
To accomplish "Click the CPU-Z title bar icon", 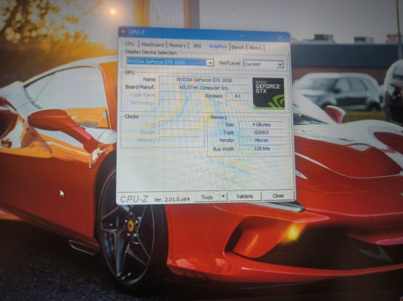I will pyautogui.click(x=124, y=32).
